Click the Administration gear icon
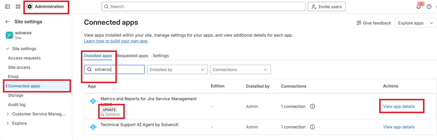The height and width of the screenshot is (140, 437). point(30,6)
